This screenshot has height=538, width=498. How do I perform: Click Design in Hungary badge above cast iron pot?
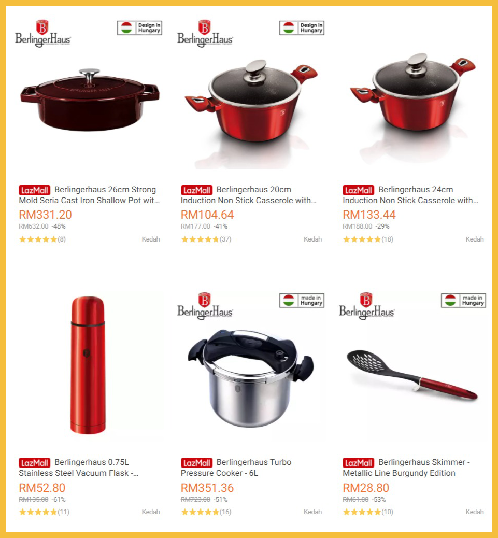click(139, 28)
